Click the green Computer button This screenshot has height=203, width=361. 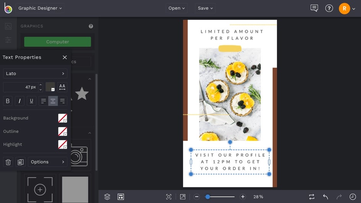point(58,42)
